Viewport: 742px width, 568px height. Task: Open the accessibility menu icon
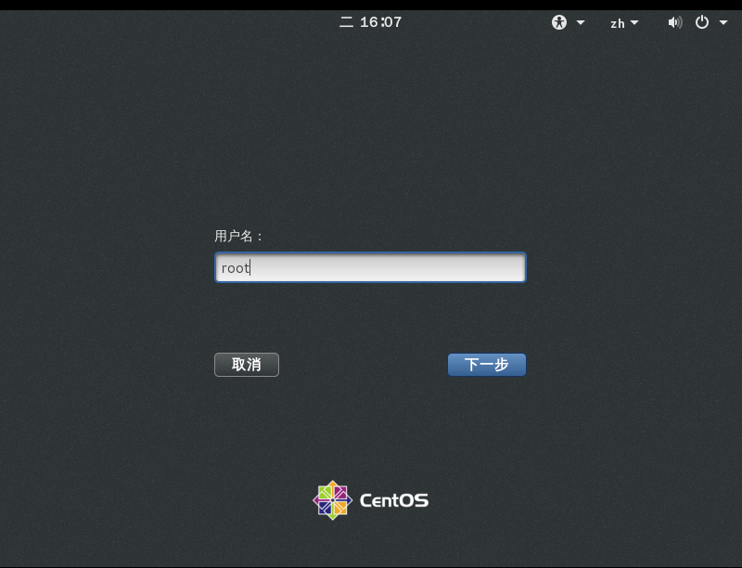pyautogui.click(x=559, y=22)
